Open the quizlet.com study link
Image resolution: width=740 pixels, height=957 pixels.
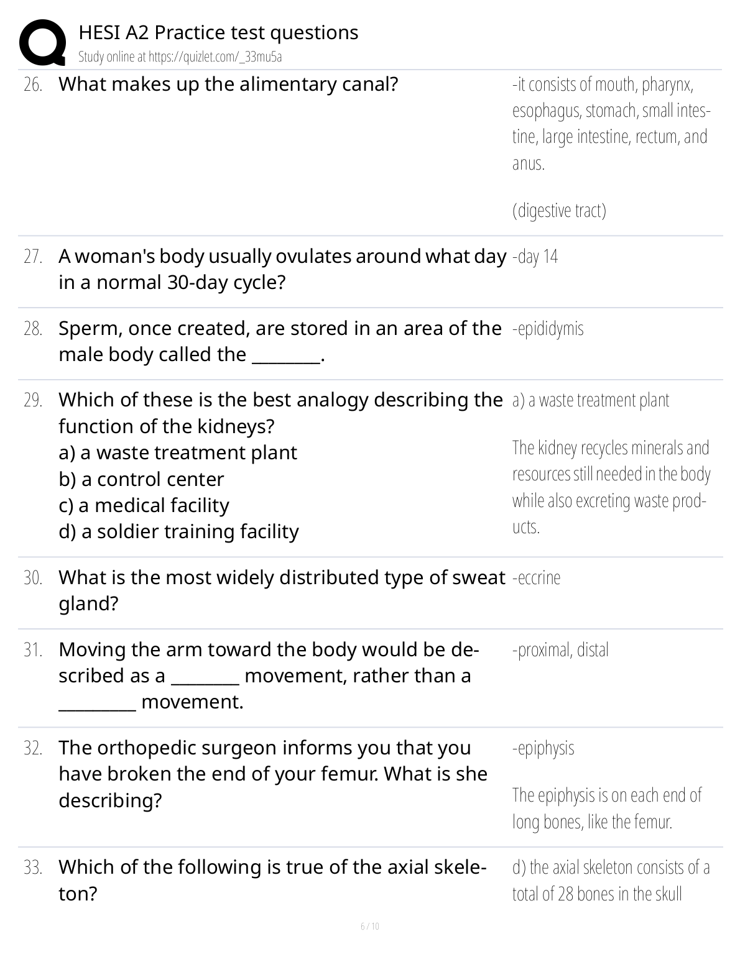click(180, 57)
